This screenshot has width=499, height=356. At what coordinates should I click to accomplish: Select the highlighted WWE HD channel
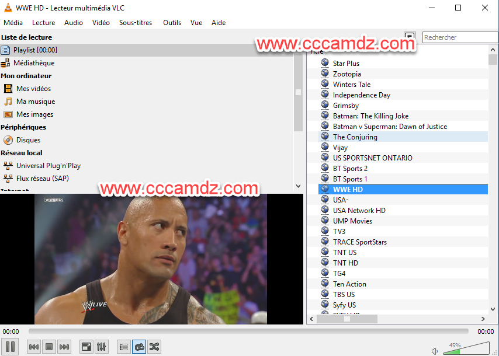point(403,190)
